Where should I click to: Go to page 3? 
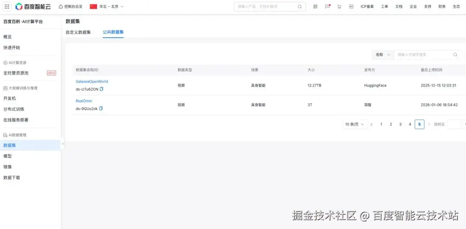[400, 124]
